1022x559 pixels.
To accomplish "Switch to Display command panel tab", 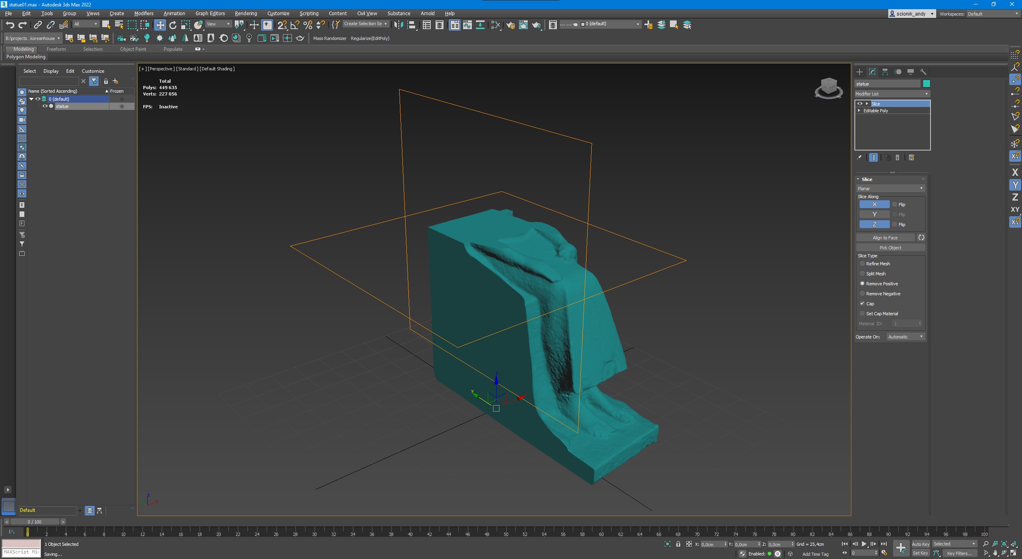I will click(911, 72).
